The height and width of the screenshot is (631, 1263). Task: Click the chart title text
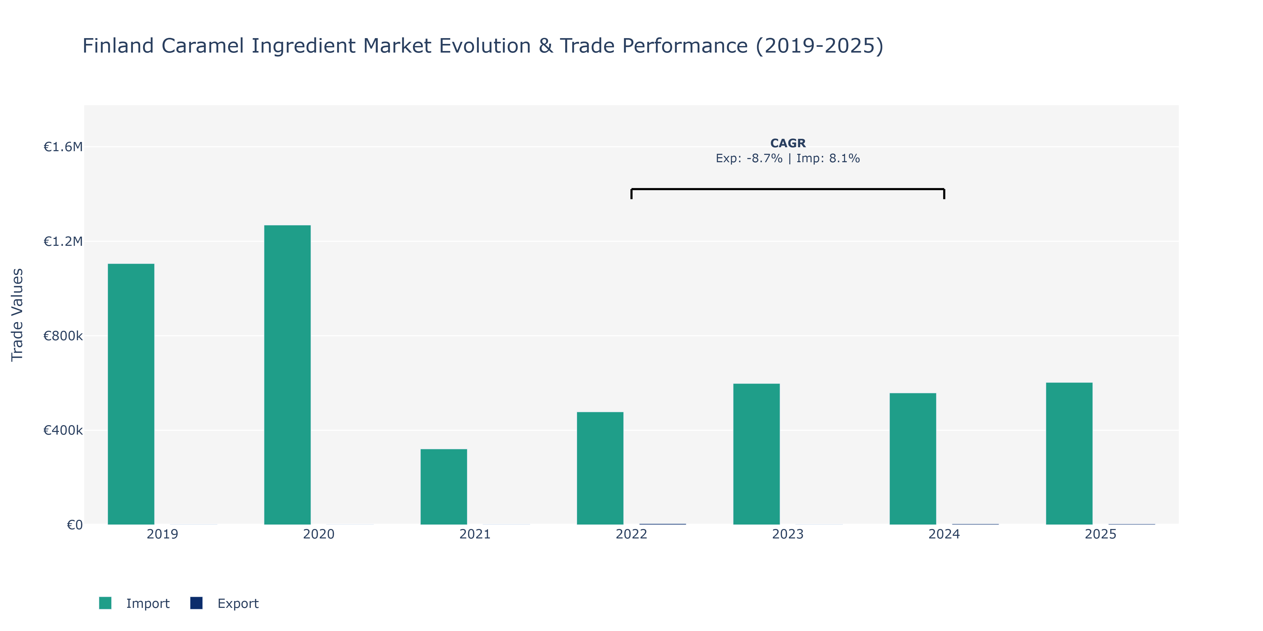click(x=483, y=45)
